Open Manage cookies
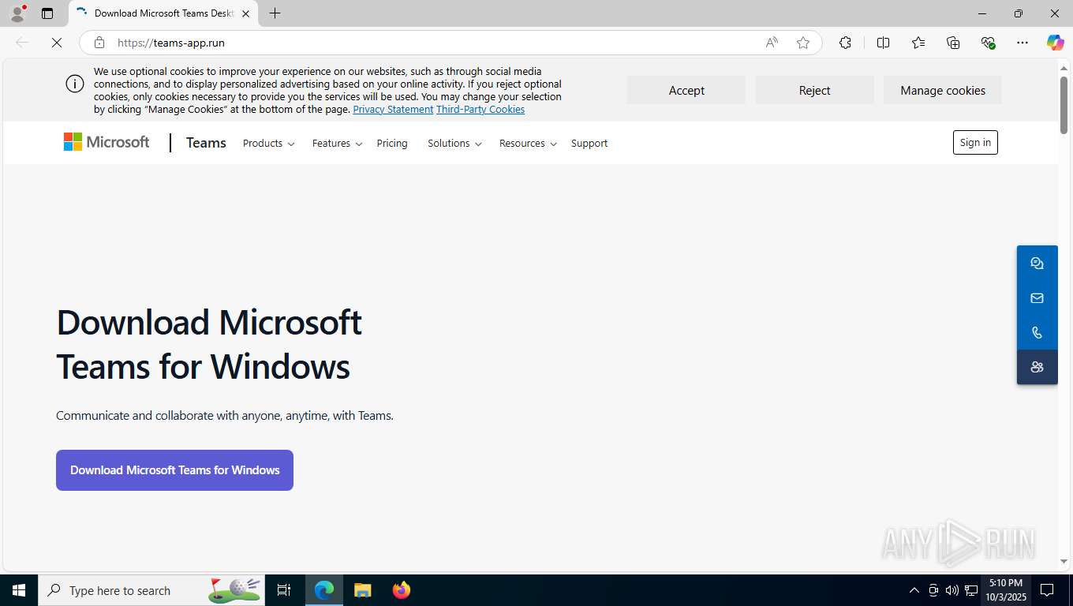The width and height of the screenshot is (1073, 606). coord(943,90)
